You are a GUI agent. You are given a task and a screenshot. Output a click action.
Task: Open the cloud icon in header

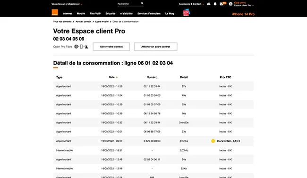209,4
